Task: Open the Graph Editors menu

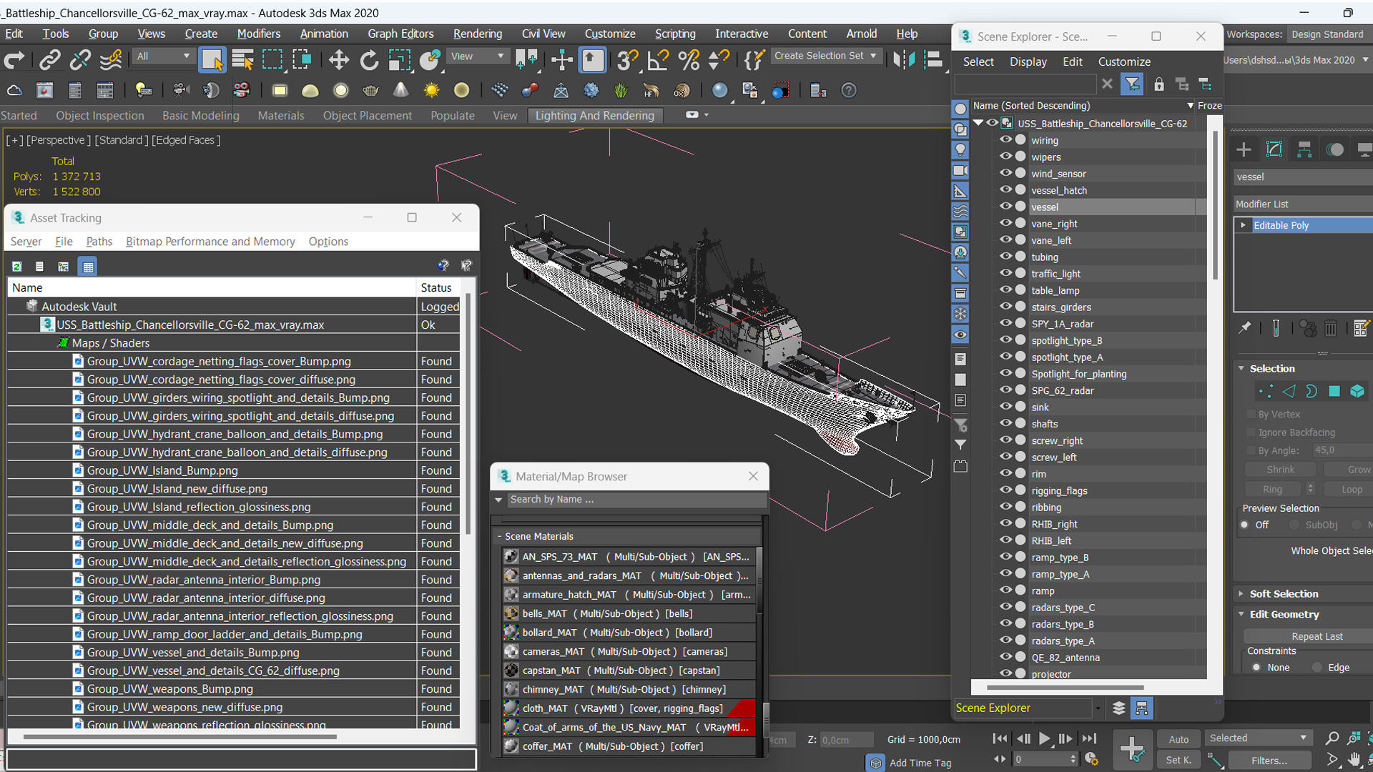Action: tap(400, 34)
